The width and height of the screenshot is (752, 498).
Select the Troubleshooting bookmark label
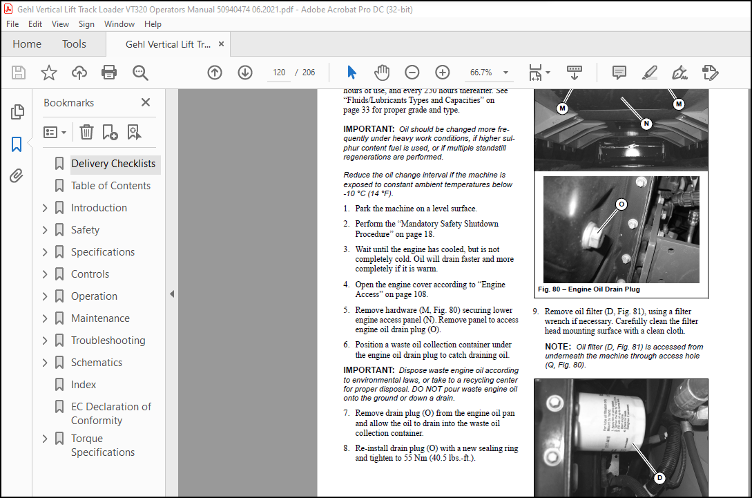click(x=108, y=341)
